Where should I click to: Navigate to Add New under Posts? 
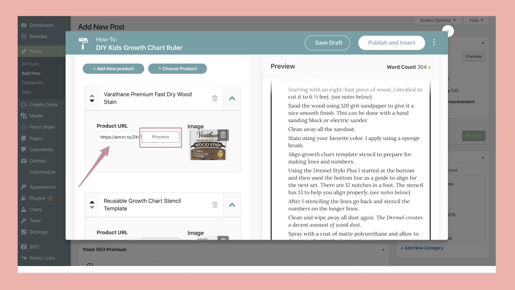coord(31,73)
